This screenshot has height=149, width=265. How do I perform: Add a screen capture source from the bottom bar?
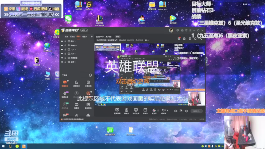(117, 111)
